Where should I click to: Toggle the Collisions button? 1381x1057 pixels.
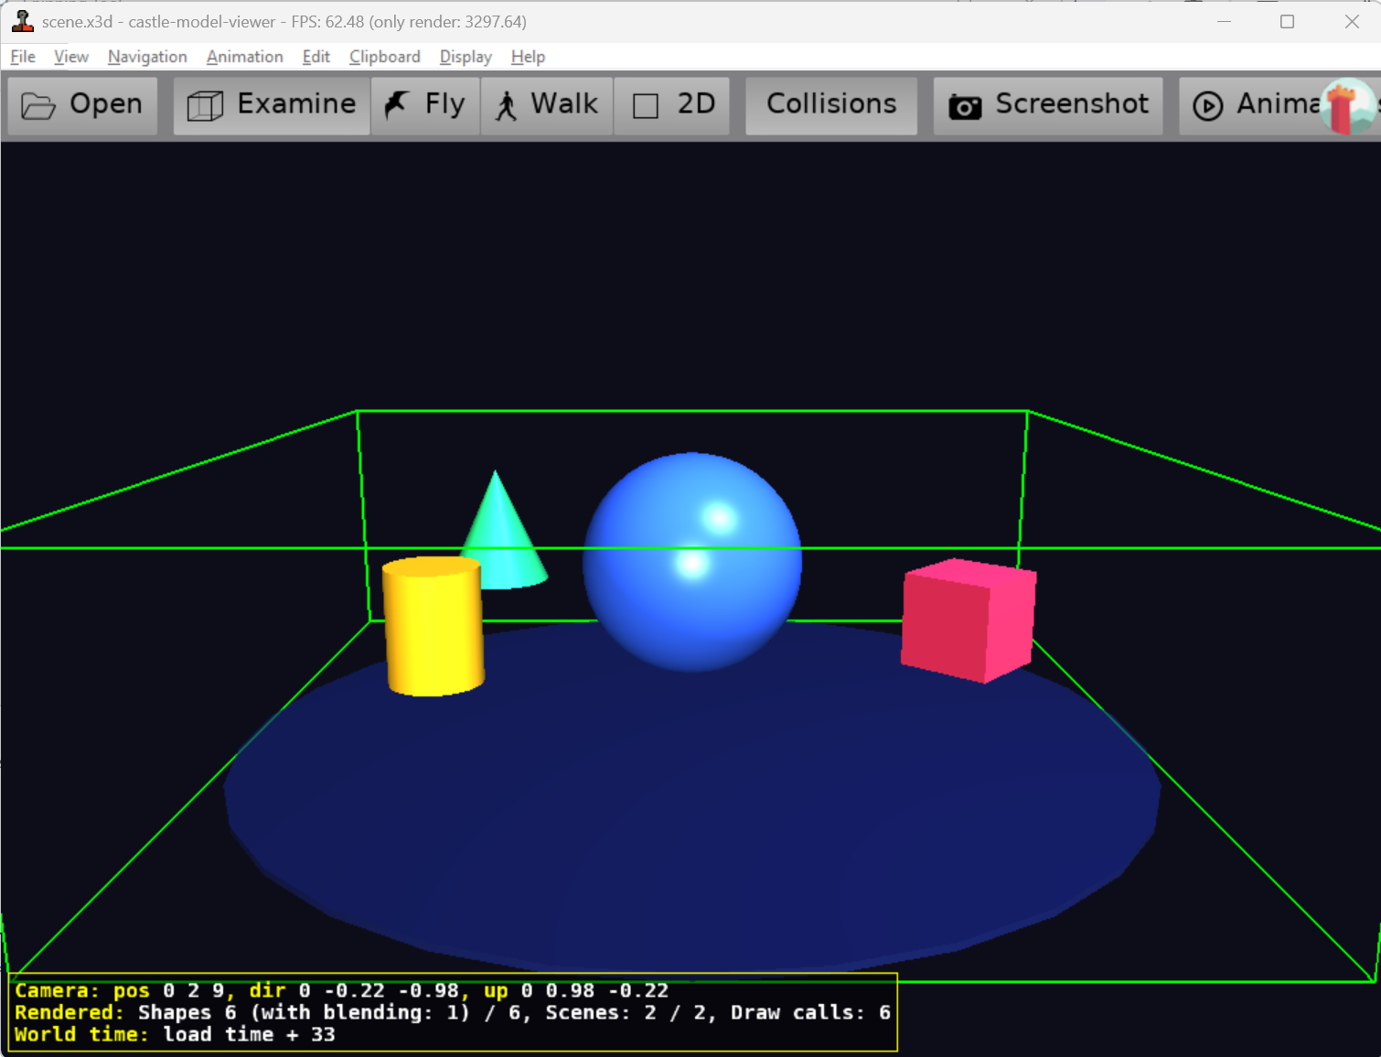830,105
